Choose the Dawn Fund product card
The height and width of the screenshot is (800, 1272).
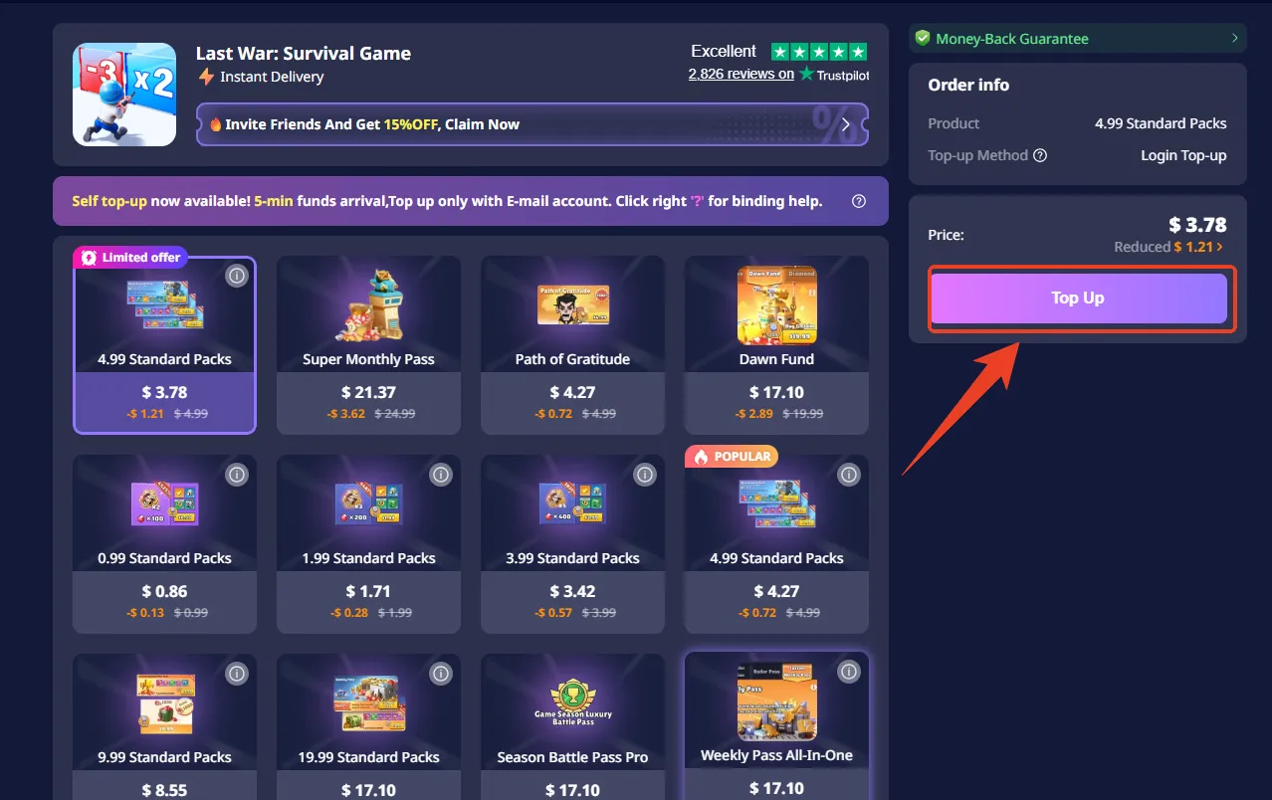point(776,345)
